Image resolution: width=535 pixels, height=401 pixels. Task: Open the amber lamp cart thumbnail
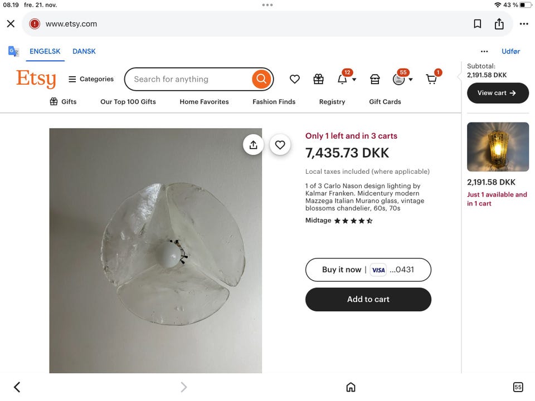[x=498, y=147]
